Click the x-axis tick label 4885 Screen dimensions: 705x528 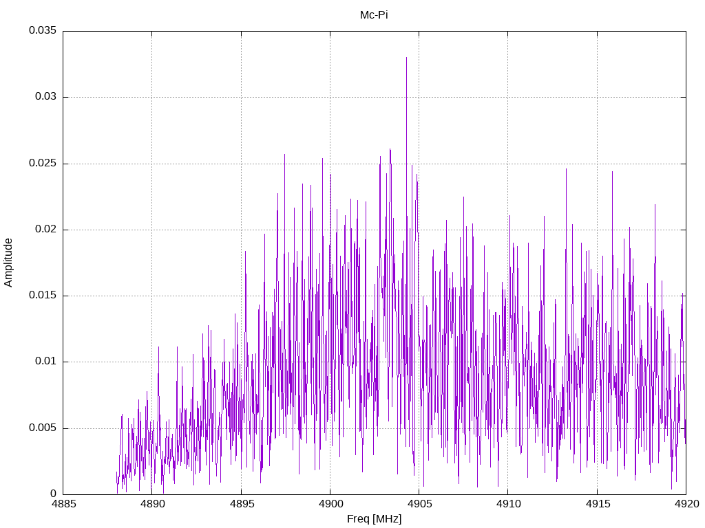(63, 504)
